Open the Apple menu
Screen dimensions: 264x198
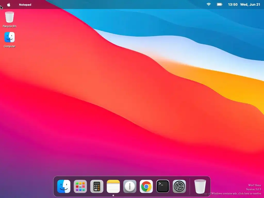pos(9,5)
